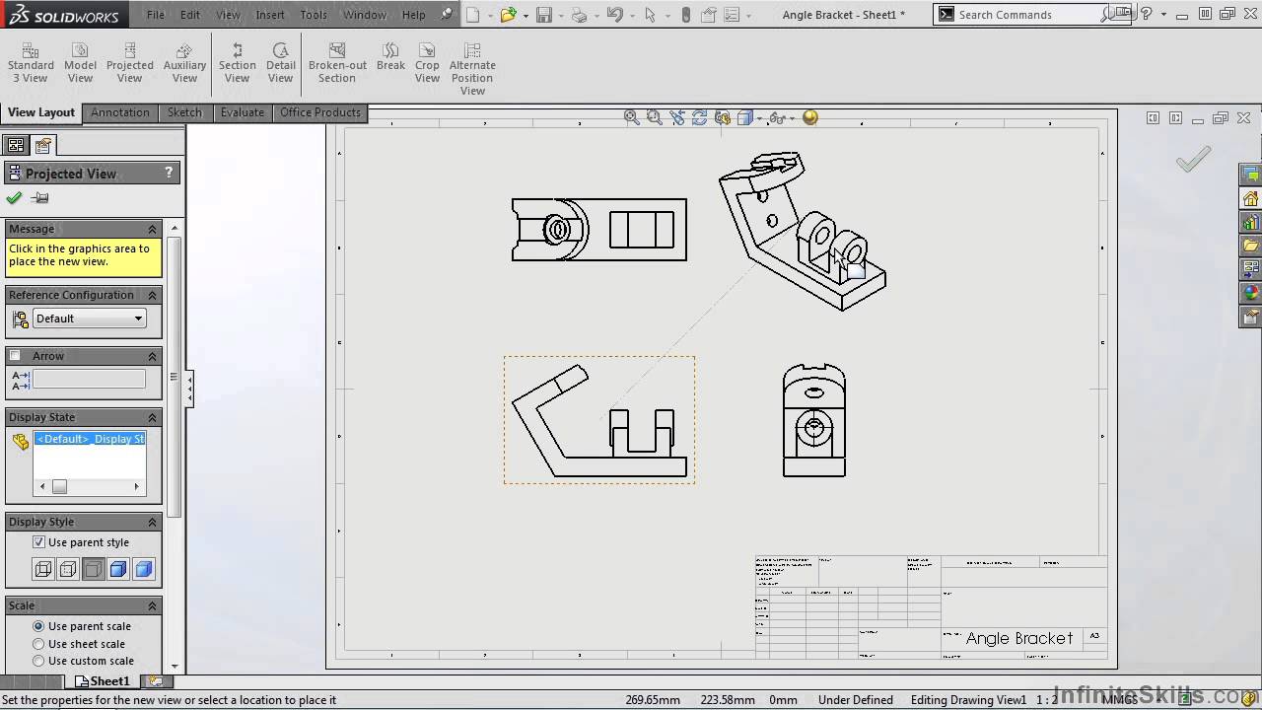Select Use parent scale option
The width and height of the screenshot is (1262, 710).
tap(38, 626)
